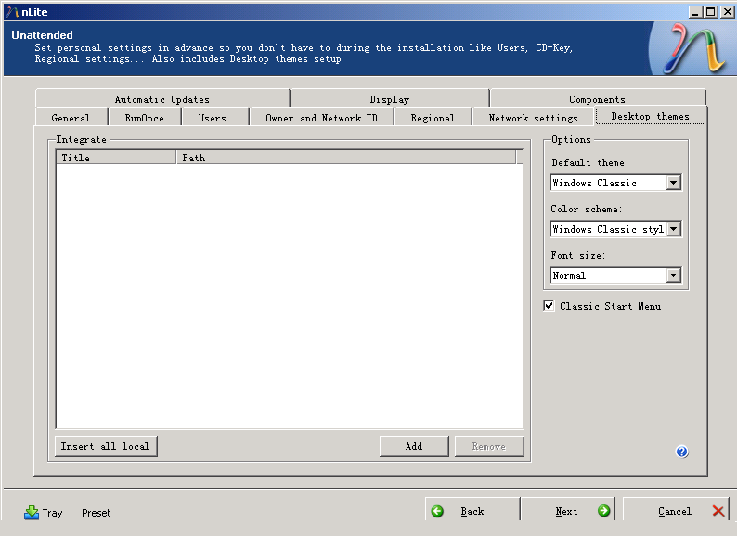
Task: Click the Tray icon at bottom left
Action: [32, 512]
